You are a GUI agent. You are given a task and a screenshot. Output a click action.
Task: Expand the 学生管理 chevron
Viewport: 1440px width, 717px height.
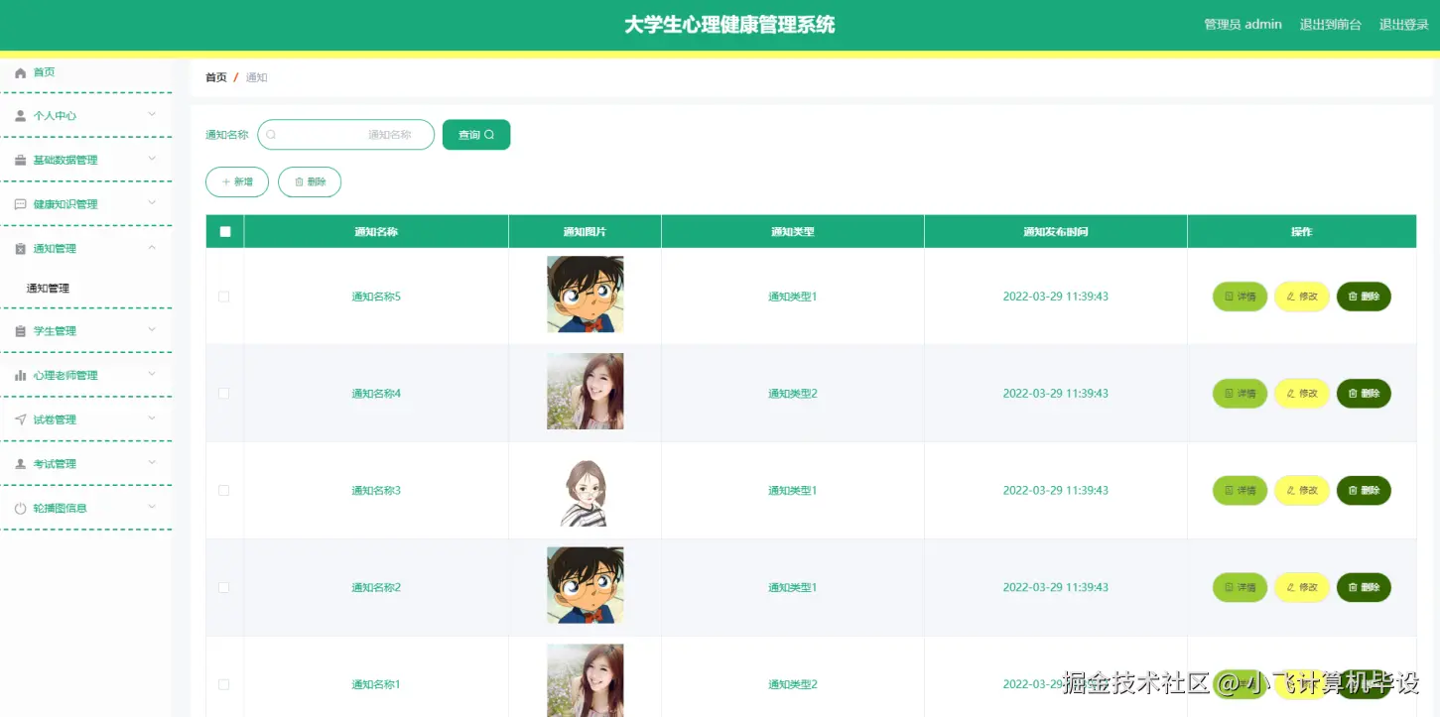[x=152, y=330]
